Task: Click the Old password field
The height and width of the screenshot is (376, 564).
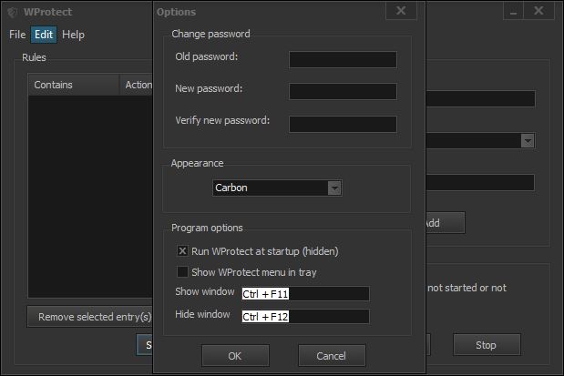Action: click(343, 60)
